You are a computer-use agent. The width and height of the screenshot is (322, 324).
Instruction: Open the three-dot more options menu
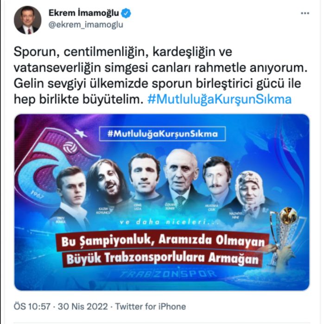click(x=305, y=13)
